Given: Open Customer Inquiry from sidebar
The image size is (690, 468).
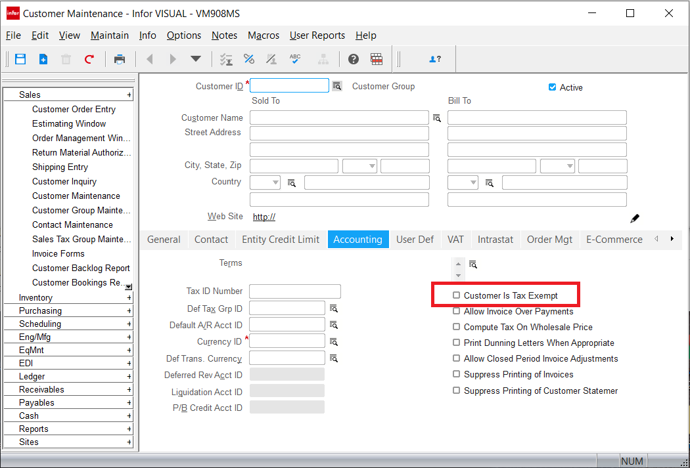Looking at the screenshot, I should tap(64, 181).
